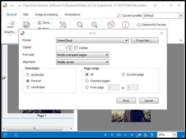This screenshot has height=139, width=186.
Task: Click the About info icon
Action: tap(126, 25)
